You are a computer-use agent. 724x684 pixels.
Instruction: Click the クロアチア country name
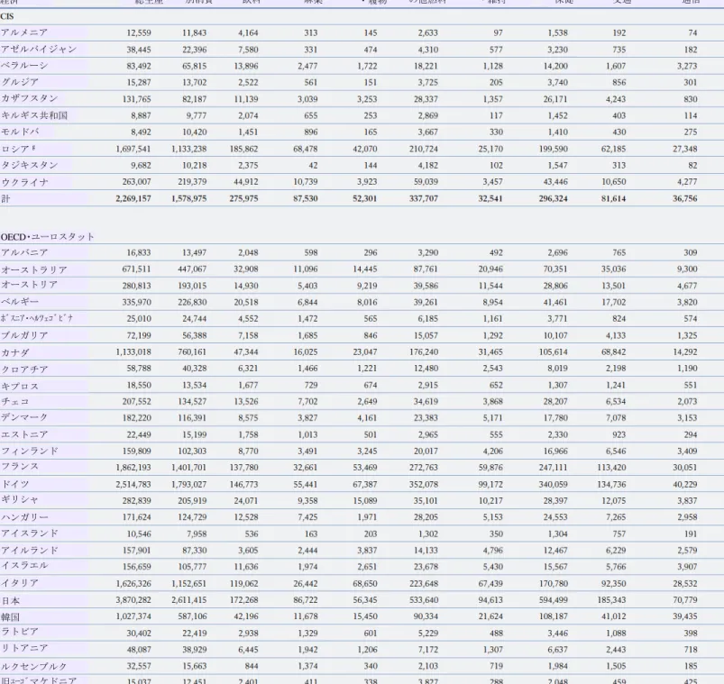point(24,369)
